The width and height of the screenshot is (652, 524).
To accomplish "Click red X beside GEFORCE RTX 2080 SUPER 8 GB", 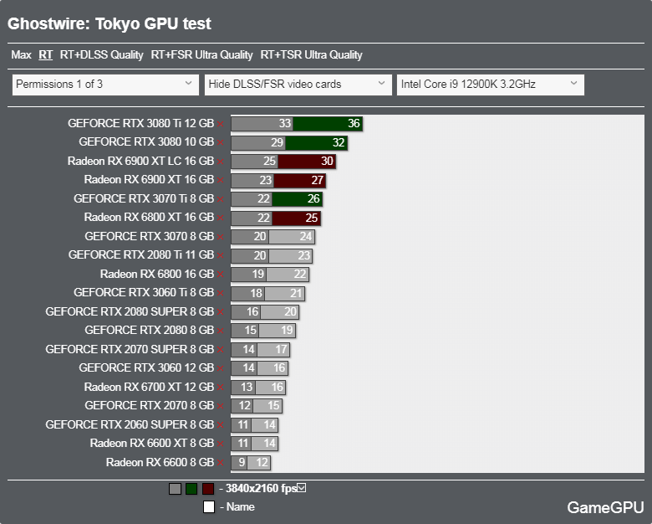I will point(221,312).
